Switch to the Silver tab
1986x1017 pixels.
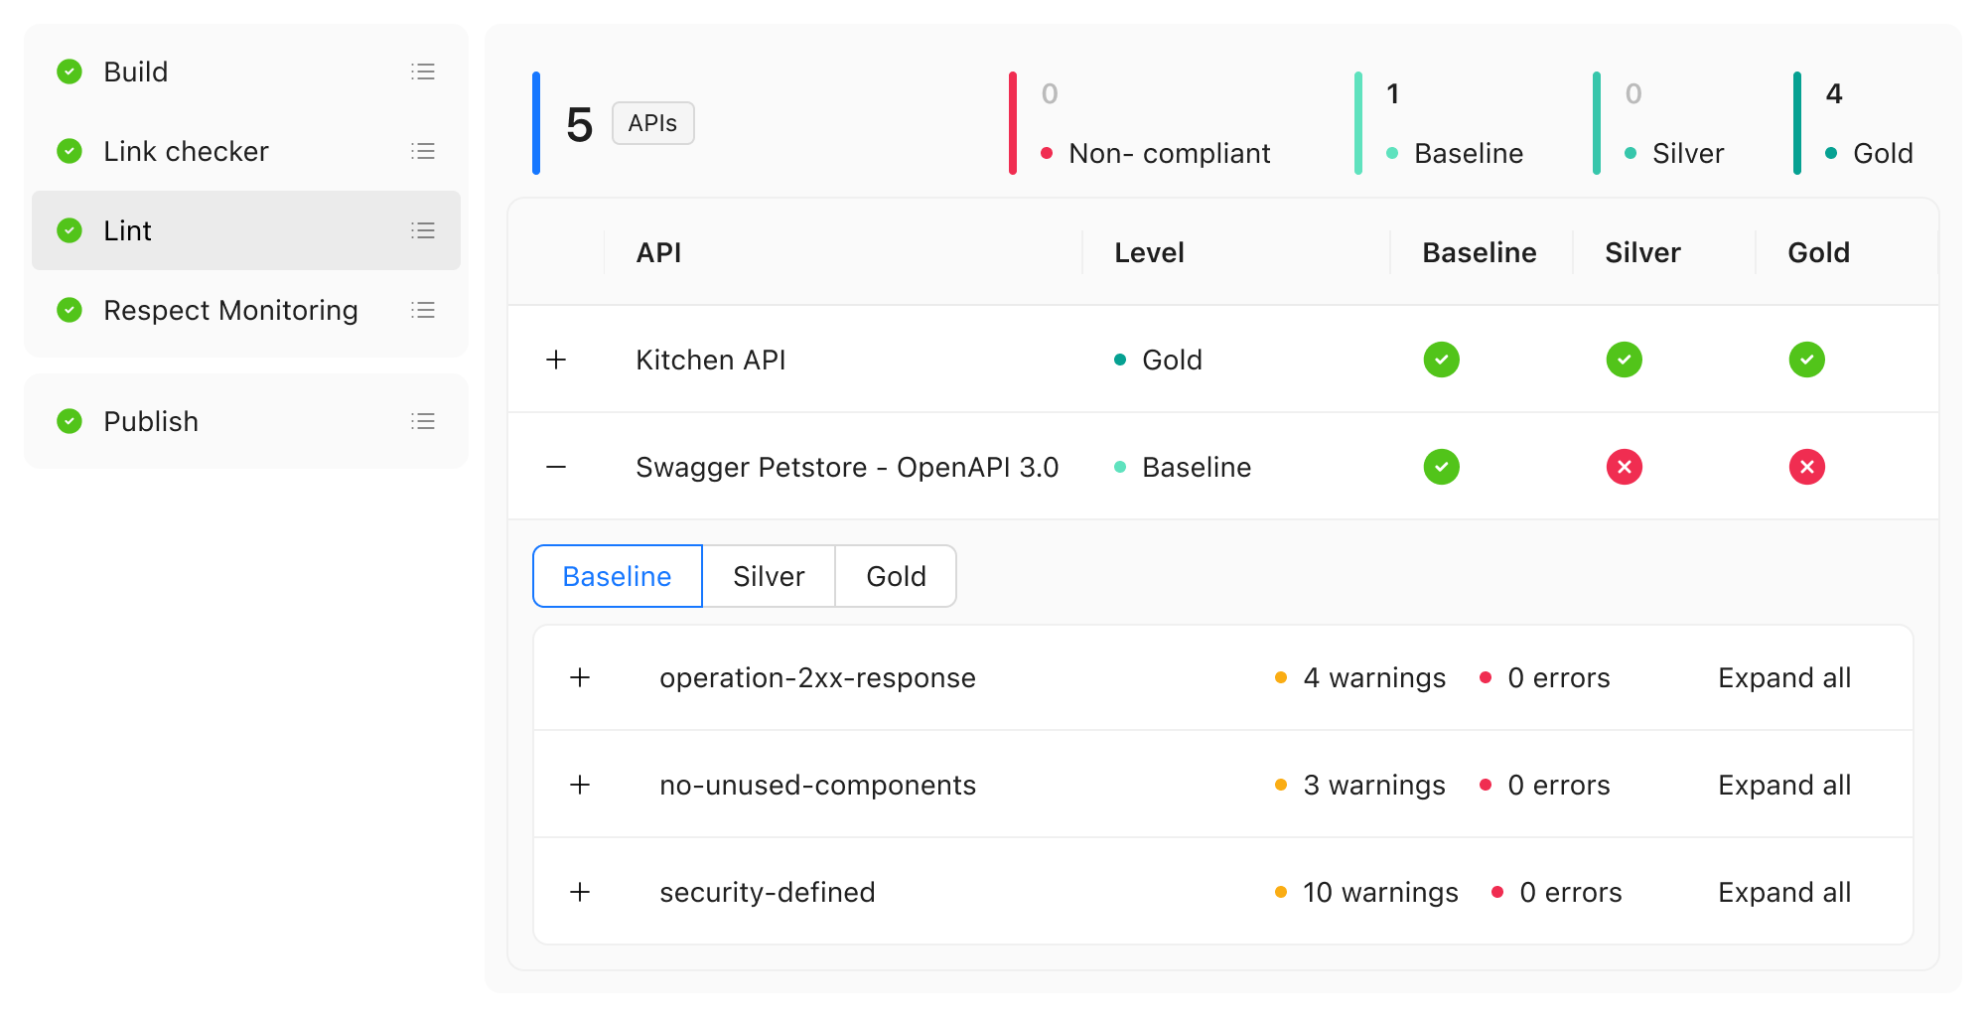(x=769, y=576)
